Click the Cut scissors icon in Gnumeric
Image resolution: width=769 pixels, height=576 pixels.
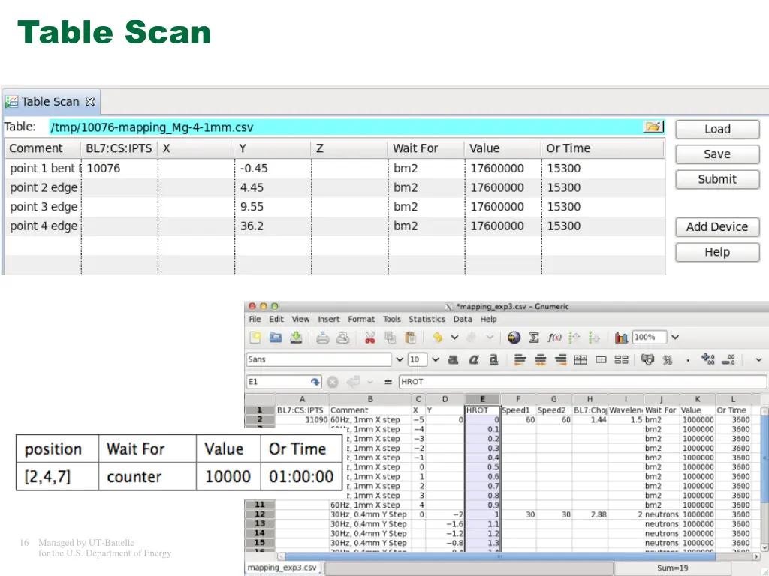click(x=369, y=337)
